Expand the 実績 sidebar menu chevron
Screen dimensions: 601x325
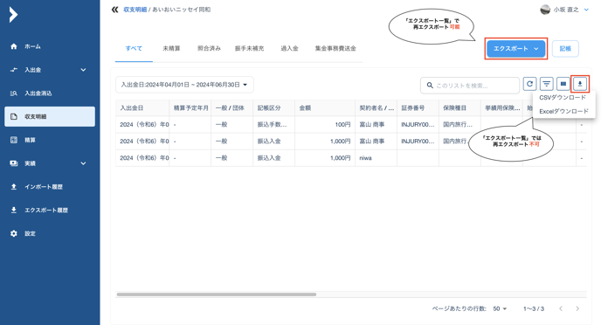tap(83, 163)
